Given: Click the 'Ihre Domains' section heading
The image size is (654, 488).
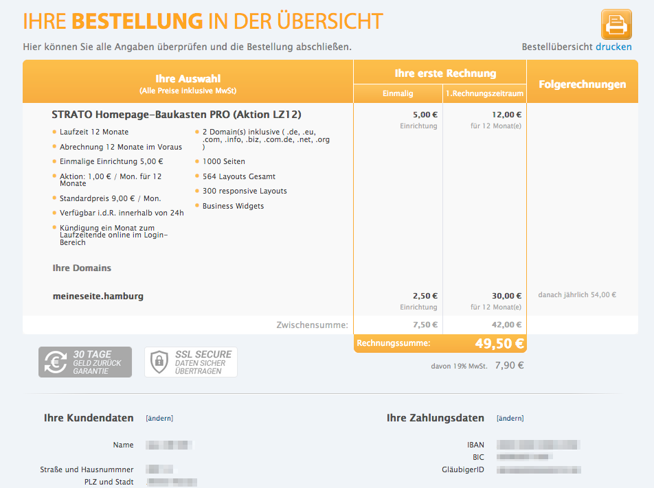Looking at the screenshot, I should (x=82, y=268).
